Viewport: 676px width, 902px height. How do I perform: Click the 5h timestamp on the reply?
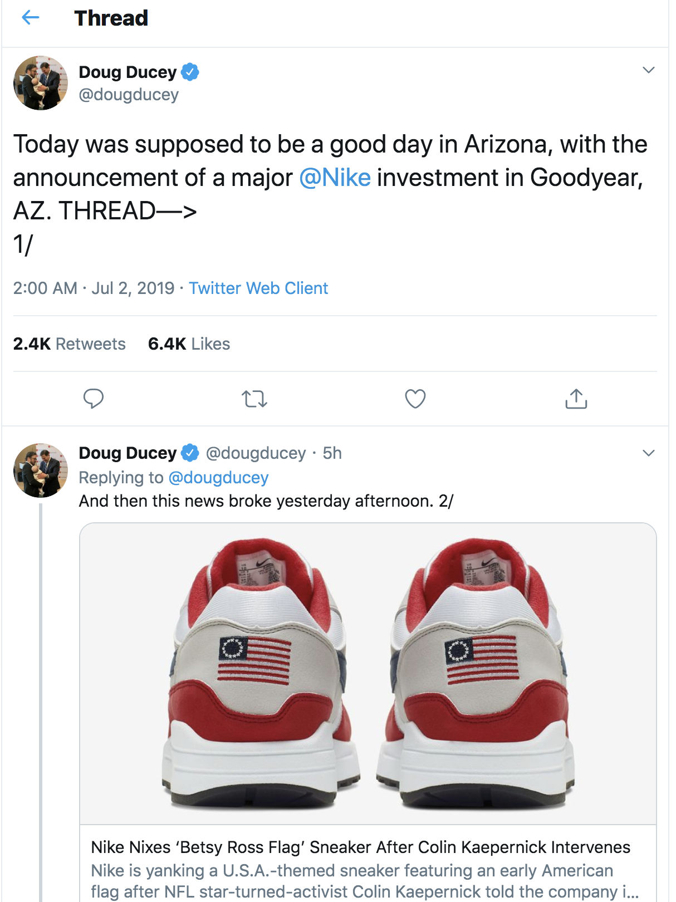(332, 453)
